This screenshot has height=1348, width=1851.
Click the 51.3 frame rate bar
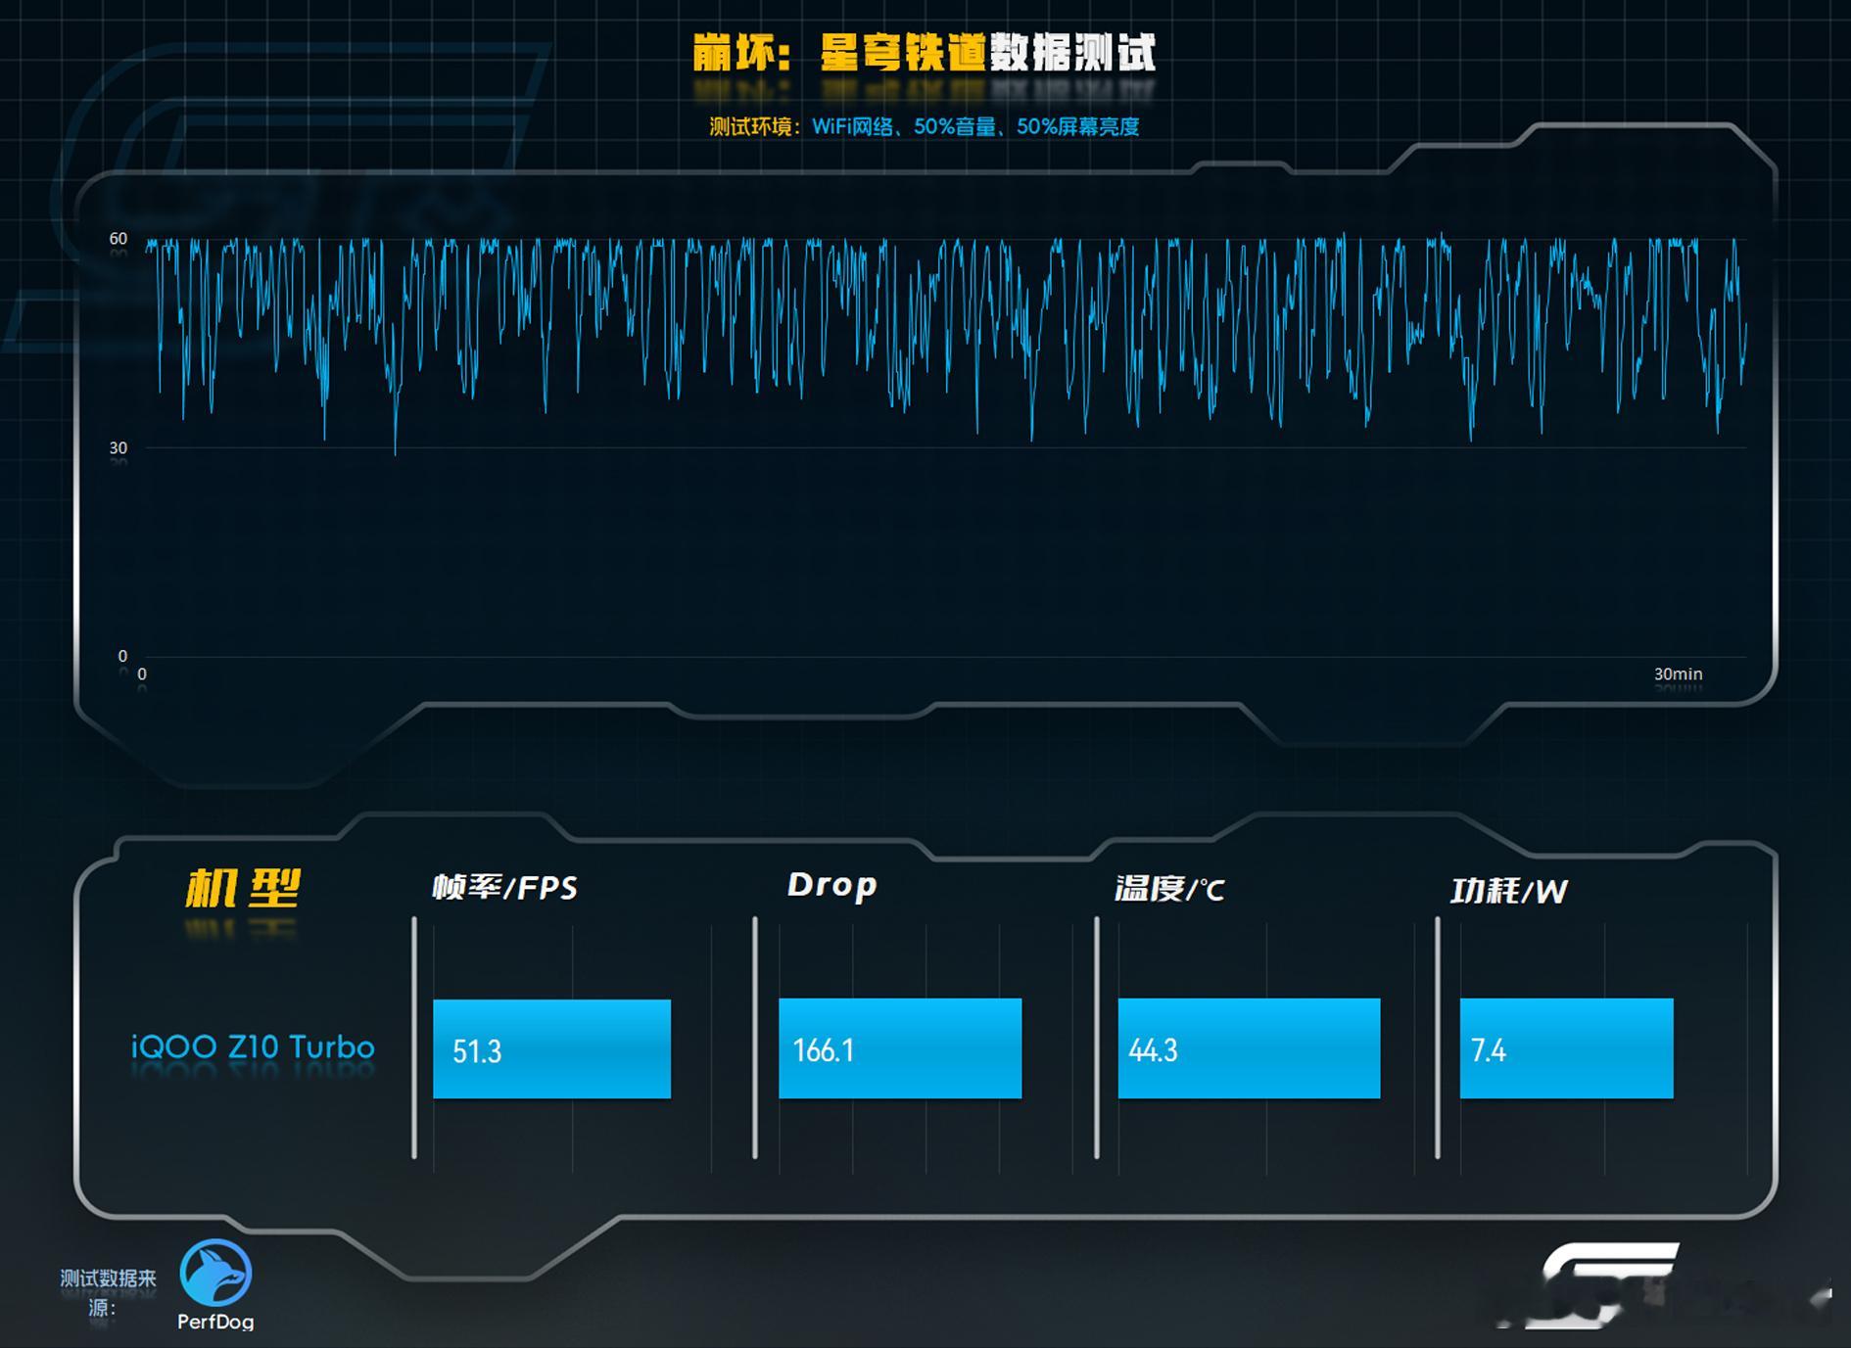[x=551, y=1048]
